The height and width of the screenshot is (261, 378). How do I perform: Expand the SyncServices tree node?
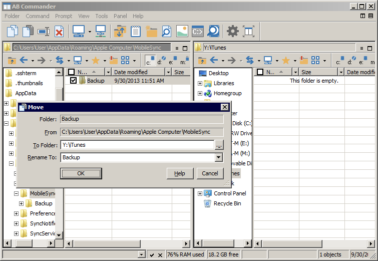click(x=16, y=233)
